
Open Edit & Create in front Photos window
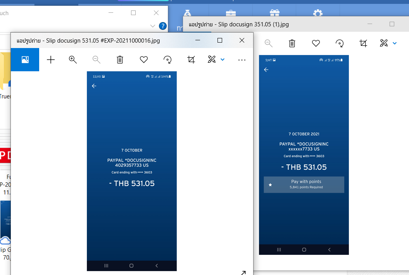(212, 59)
